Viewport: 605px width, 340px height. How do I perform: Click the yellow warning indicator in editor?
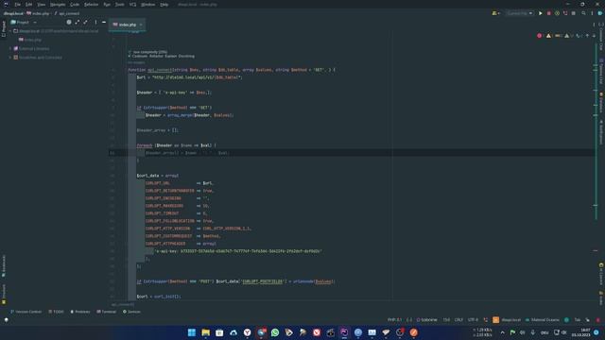548,36
